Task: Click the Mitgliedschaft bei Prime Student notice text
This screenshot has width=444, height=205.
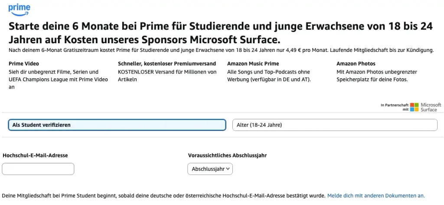Action: 163,195
